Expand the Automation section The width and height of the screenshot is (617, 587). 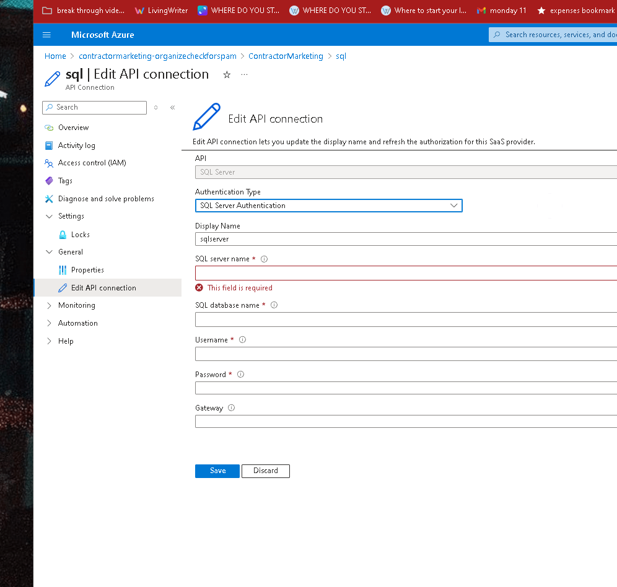pyautogui.click(x=49, y=323)
